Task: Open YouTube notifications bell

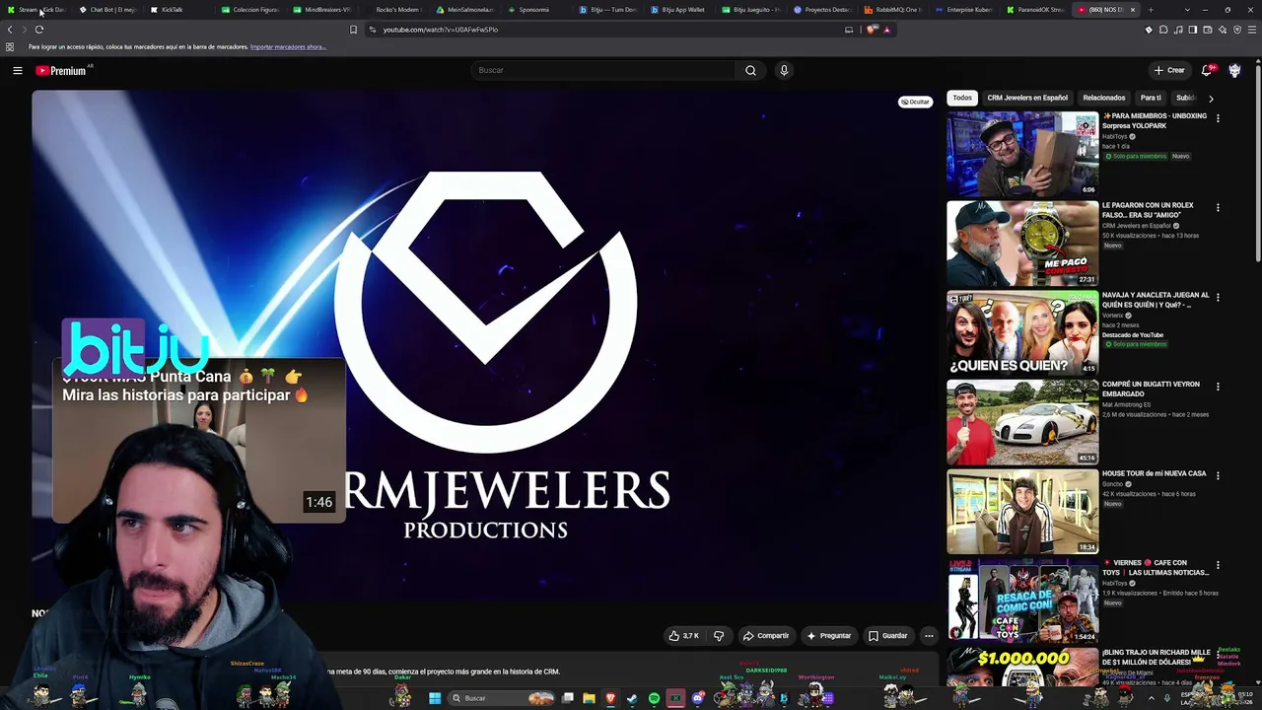Action: (x=1207, y=70)
